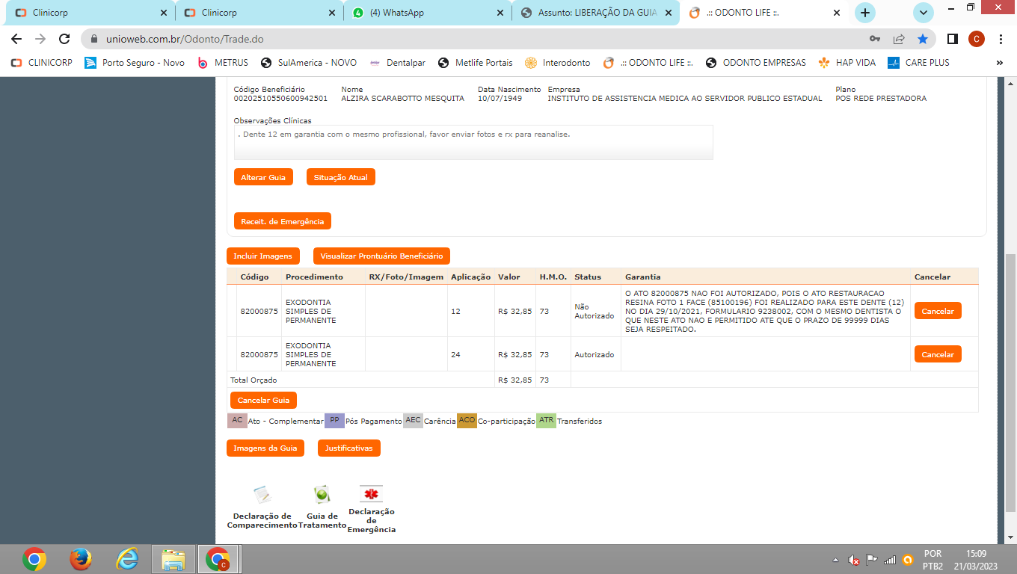Image resolution: width=1017 pixels, height=574 pixels.
Task: Open File Explorer from taskbar
Action: pyautogui.click(x=173, y=559)
